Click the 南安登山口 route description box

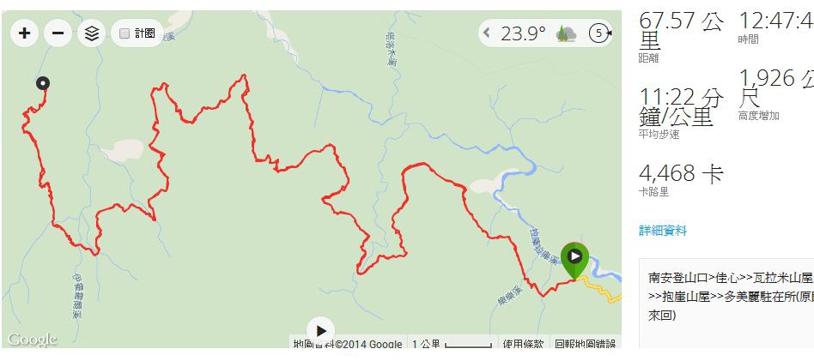[726, 304]
